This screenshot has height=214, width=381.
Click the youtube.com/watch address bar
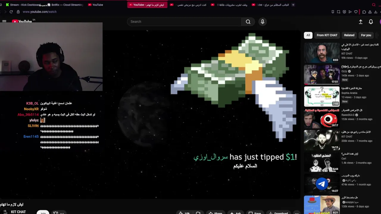[x=40, y=12]
